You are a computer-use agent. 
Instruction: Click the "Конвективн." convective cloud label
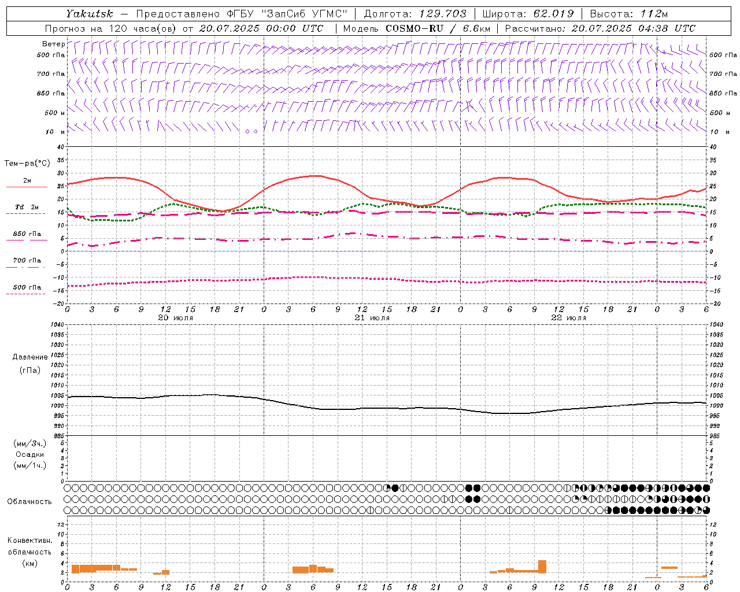pos(30,541)
